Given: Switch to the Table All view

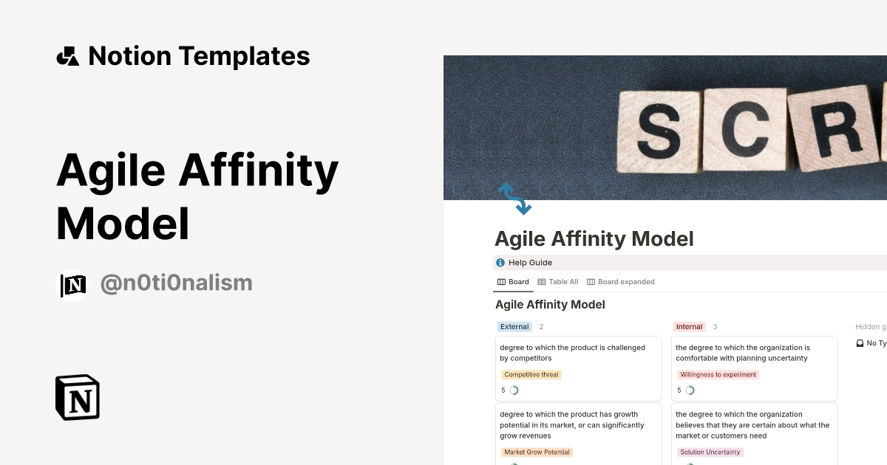Looking at the screenshot, I should [x=563, y=281].
